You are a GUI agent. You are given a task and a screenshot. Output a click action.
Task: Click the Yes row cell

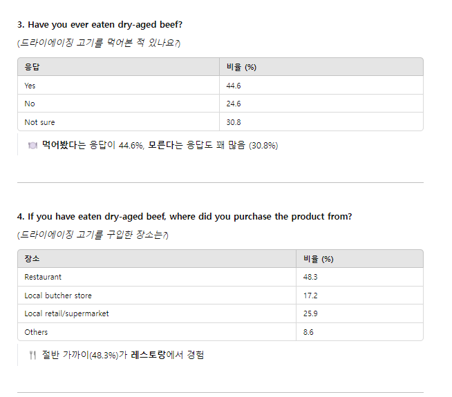tap(30, 86)
